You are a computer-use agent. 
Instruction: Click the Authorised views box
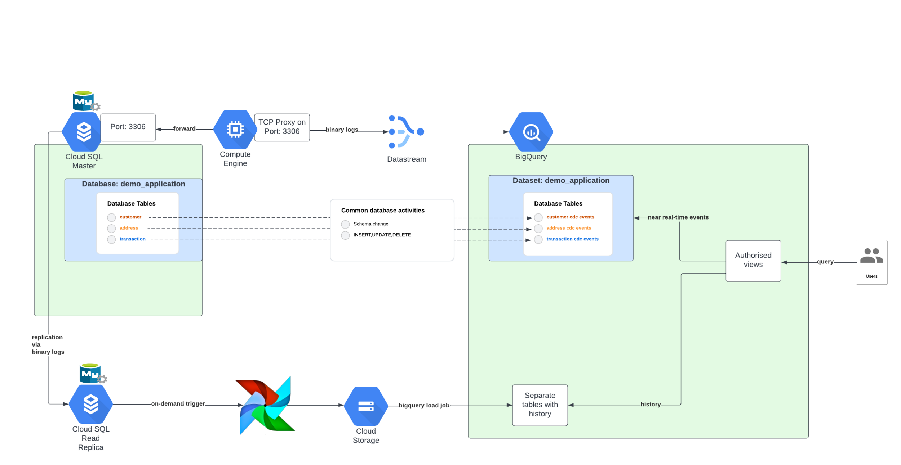(753, 260)
